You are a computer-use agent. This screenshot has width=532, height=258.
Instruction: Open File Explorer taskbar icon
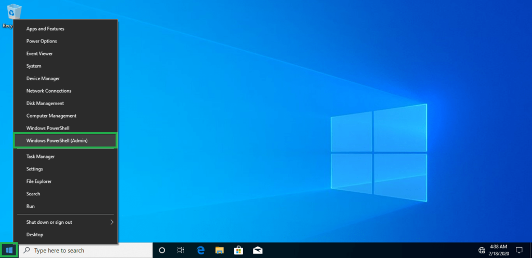tap(220, 250)
